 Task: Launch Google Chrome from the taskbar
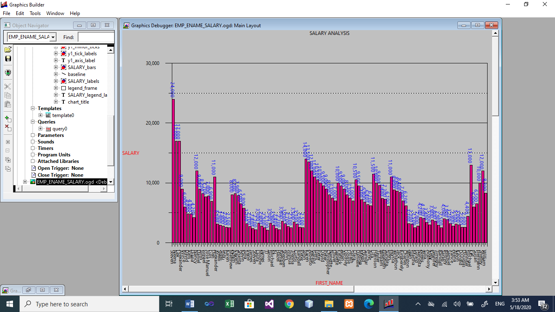(289, 304)
